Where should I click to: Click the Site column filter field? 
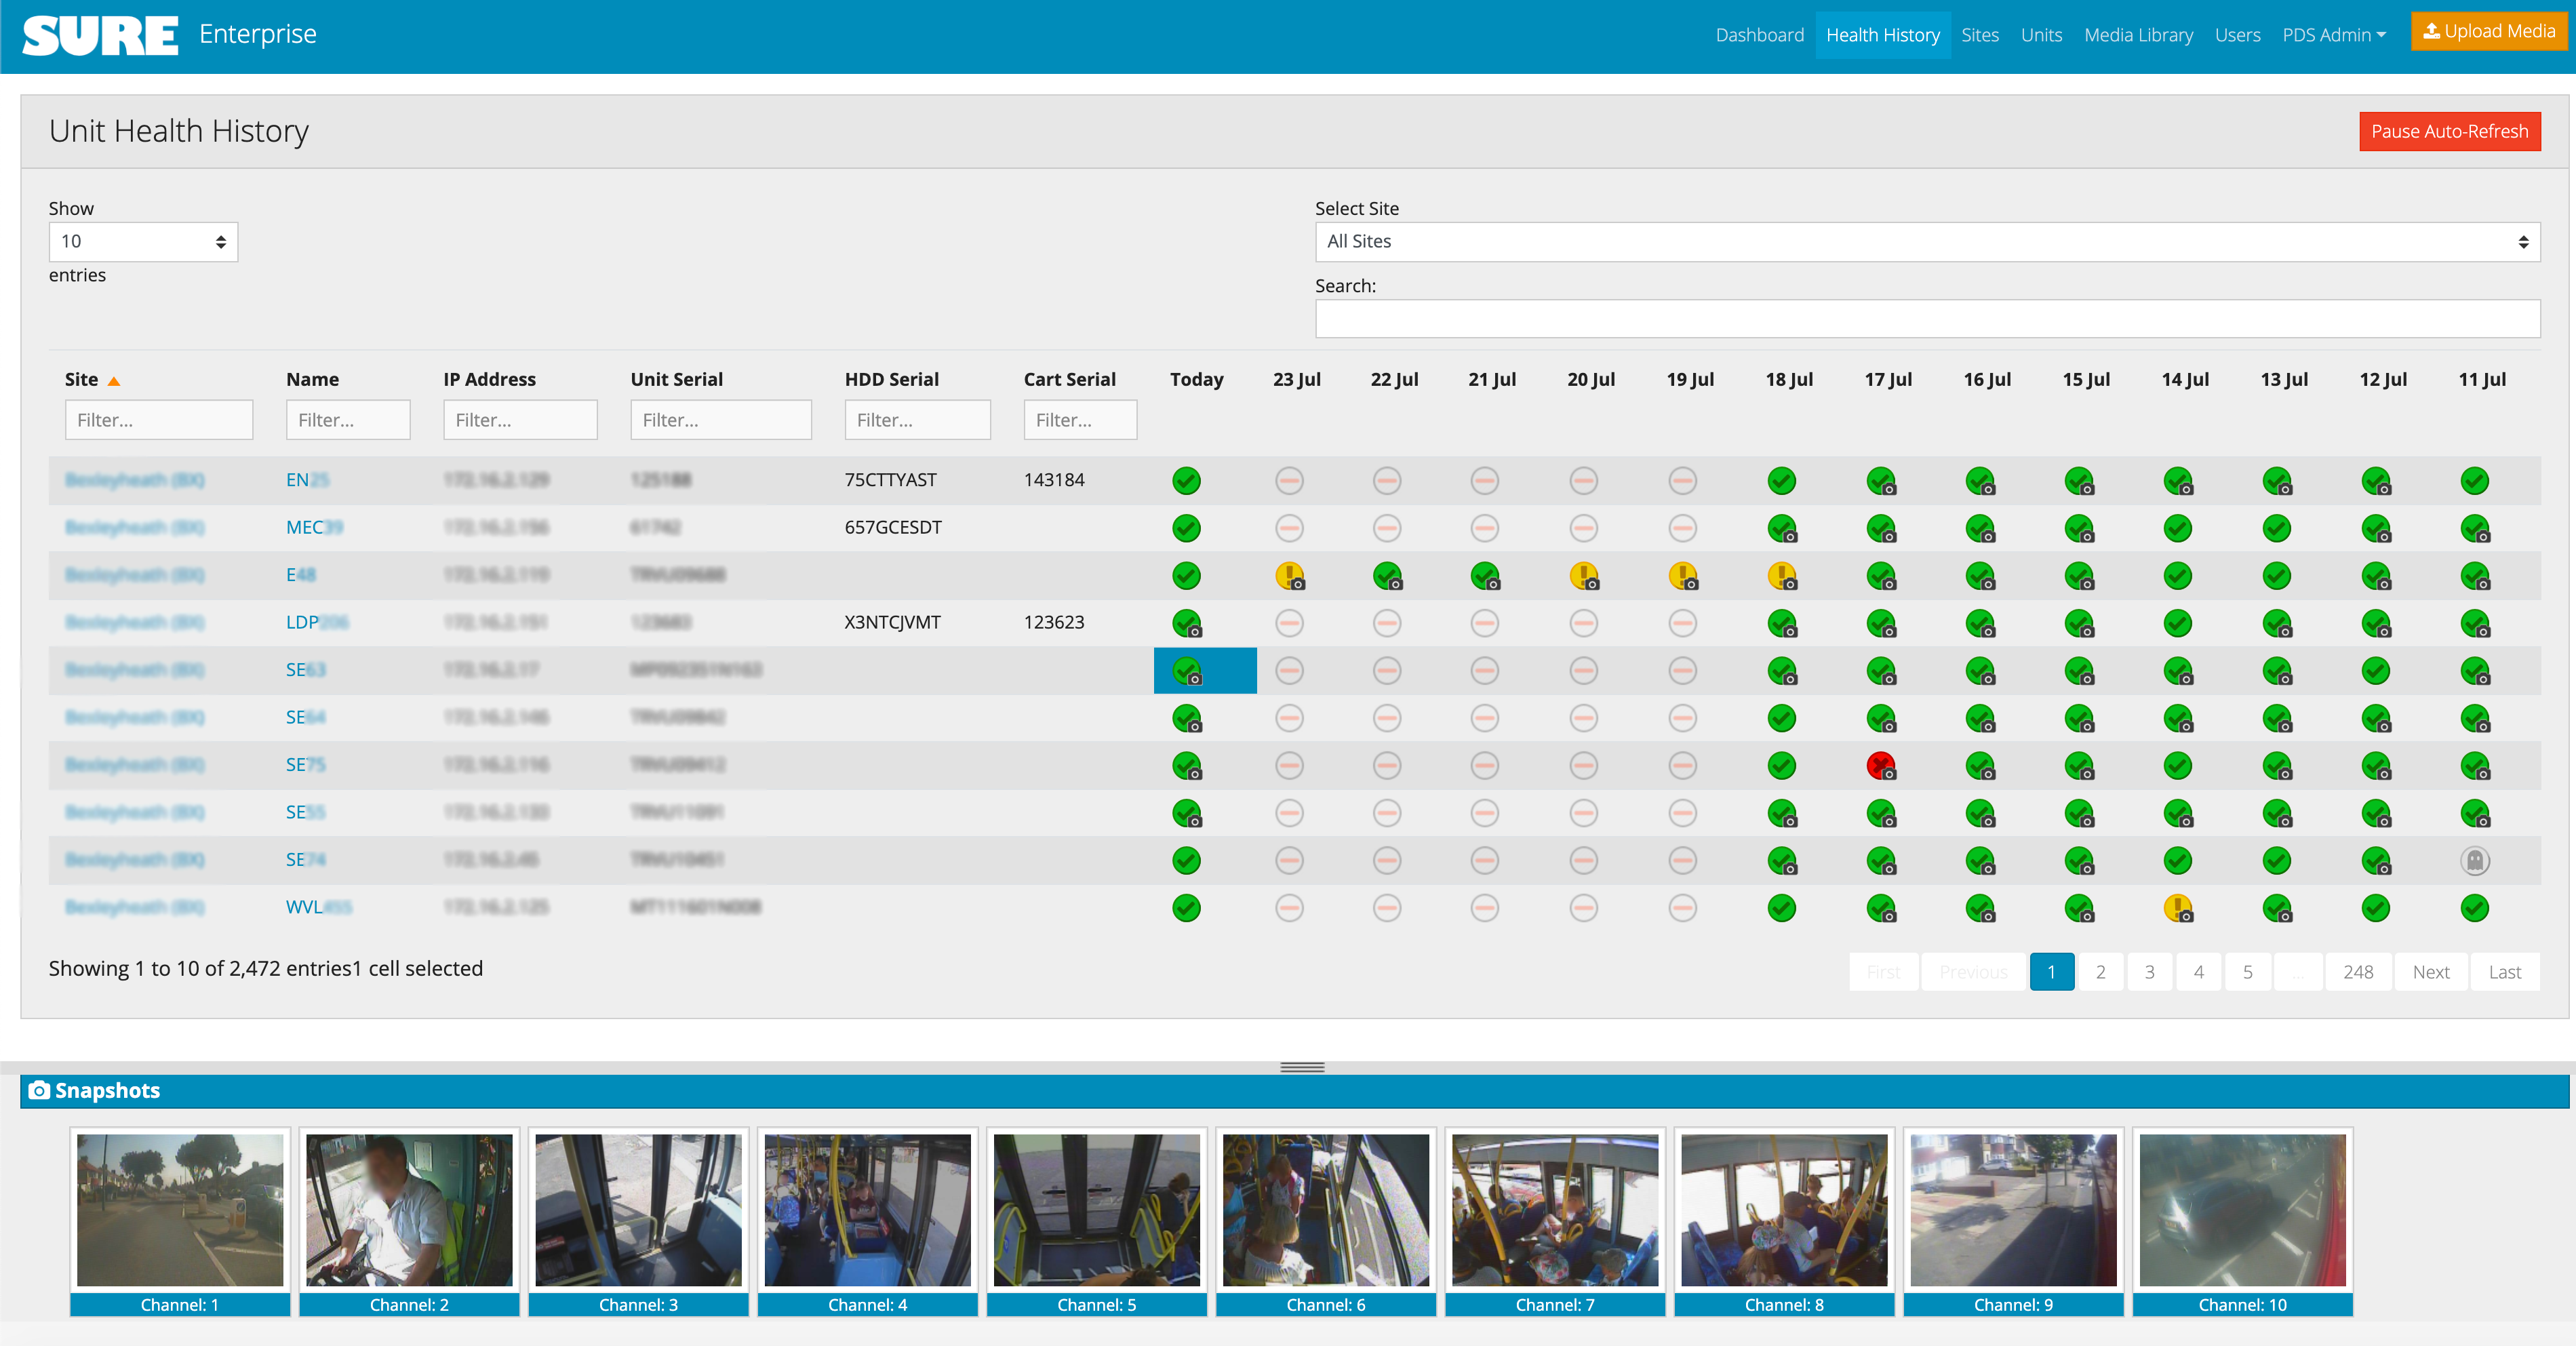[159, 420]
